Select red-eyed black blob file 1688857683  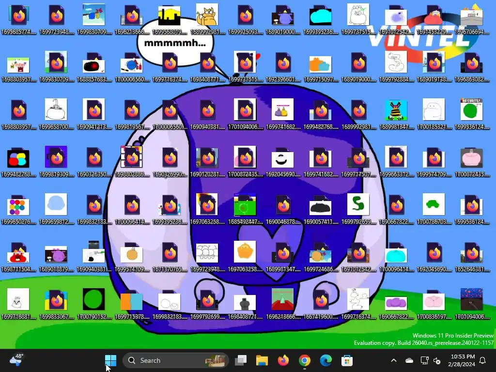click(x=94, y=66)
